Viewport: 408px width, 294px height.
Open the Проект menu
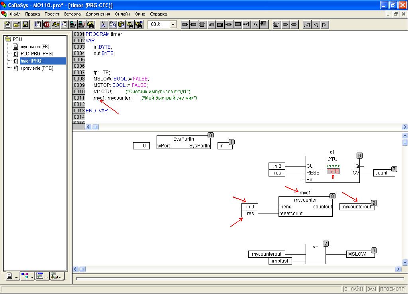pos(52,14)
